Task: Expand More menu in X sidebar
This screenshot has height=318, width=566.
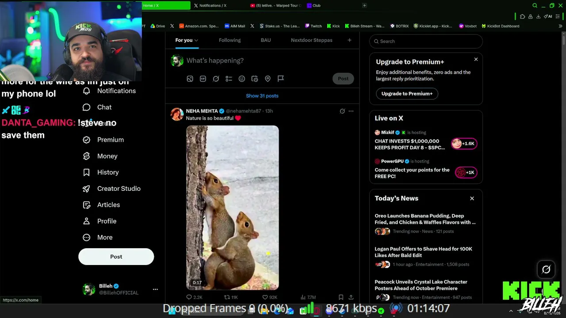Action: pos(98,238)
